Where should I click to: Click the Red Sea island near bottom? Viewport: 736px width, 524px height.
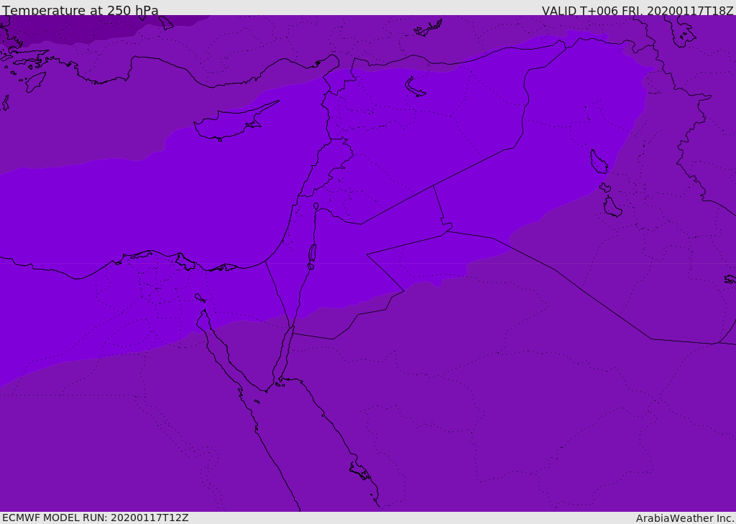pyautogui.click(x=360, y=471)
